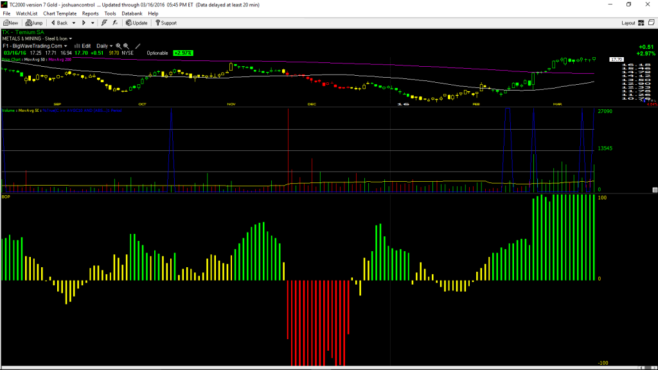Click the TC2000 app icon in title bar
The width and height of the screenshot is (658, 370).
click(4, 4)
